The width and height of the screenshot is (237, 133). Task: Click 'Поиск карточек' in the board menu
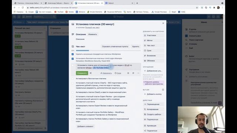(x=196, y=40)
